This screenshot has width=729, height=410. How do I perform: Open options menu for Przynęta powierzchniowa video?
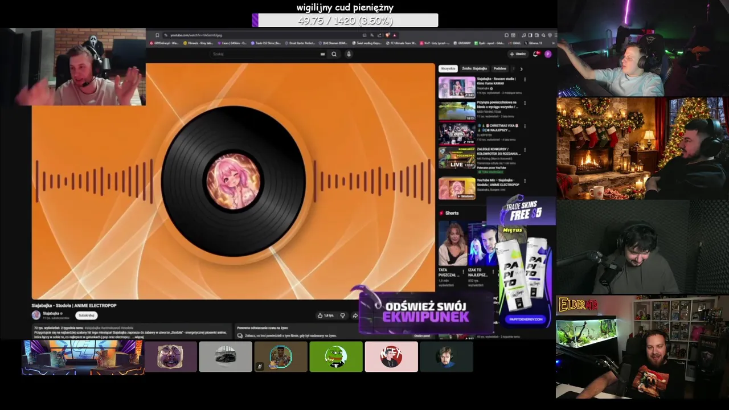pos(525,102)
